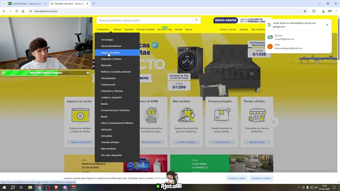Click Aceptar cookies button
Viewport: 340px width, 191px height.
237,178
